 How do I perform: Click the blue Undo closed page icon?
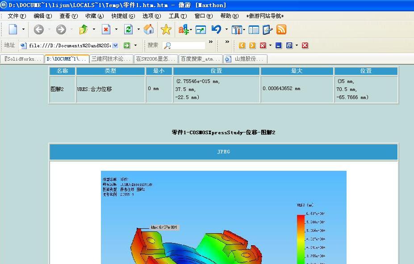click(x=217, y=29)
